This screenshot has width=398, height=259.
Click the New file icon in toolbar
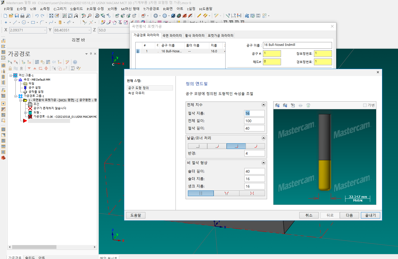pos(5,16)
